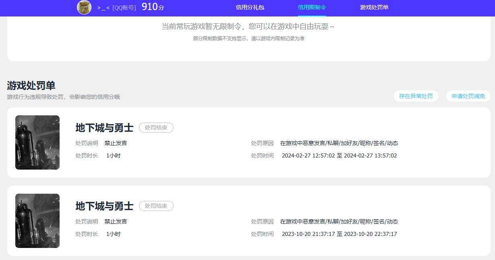
Task: Click the 部分限制数据不支持显示 note text
Action: click(249, 39)
